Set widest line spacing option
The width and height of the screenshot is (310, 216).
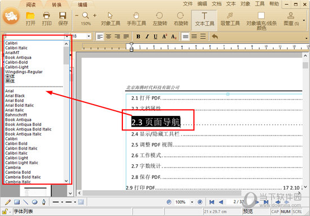pos(203,37)
